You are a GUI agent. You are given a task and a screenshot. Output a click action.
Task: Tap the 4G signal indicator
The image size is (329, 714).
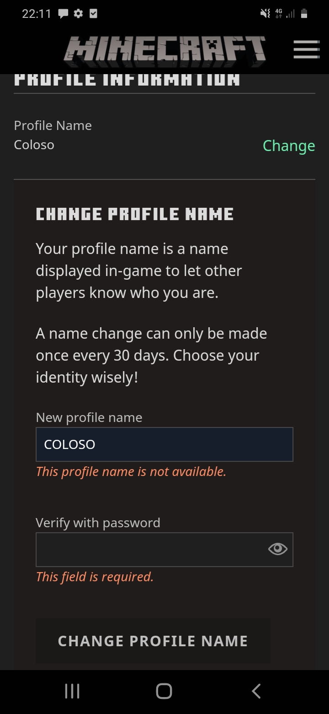[x=279, y=14]
